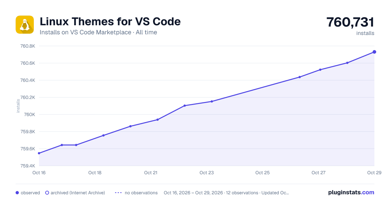This screenshot has height=204, width=390.
Task: Click the Installs on VS Code Marketplace subtitle
Action: 98,32
